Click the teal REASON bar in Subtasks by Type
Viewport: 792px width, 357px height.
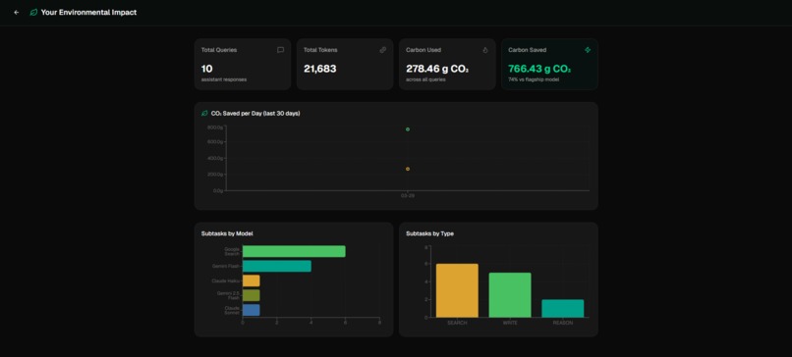563,309
